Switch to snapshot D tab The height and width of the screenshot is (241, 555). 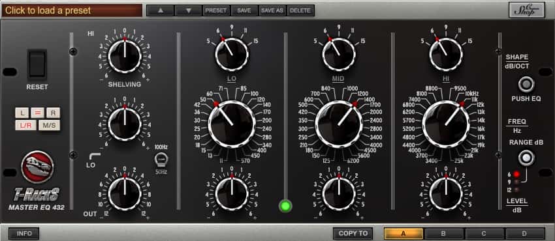[x=525, y=233]
